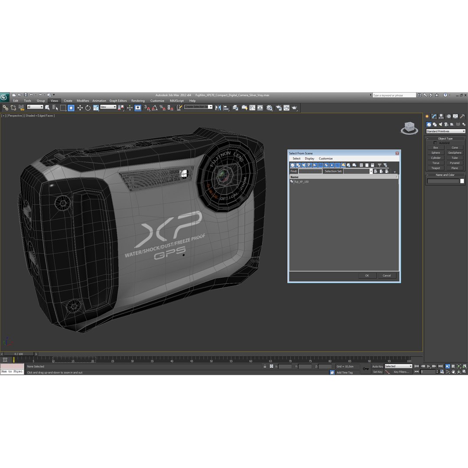Screen dimensions: 468x468
Task: Open Customize menu in Select From Scene
Action: click(325, 159)
